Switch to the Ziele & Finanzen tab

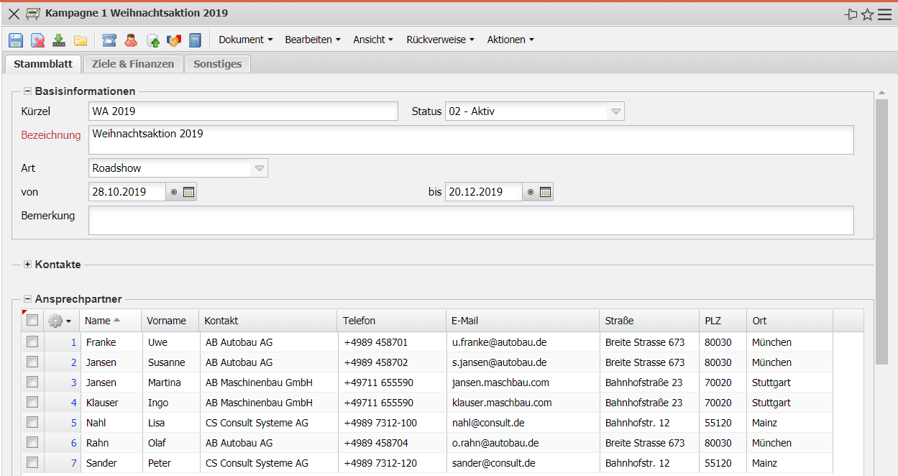pyautogui.click(x=133, y=64)
